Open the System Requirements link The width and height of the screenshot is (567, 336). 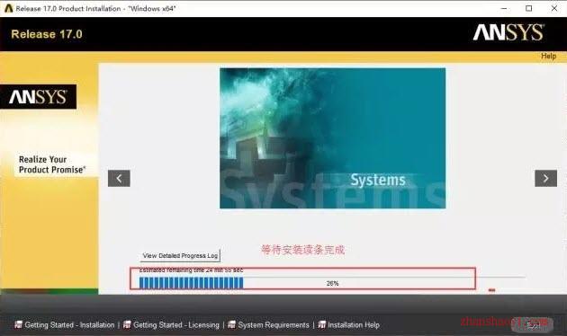click(x=274, y=325)
